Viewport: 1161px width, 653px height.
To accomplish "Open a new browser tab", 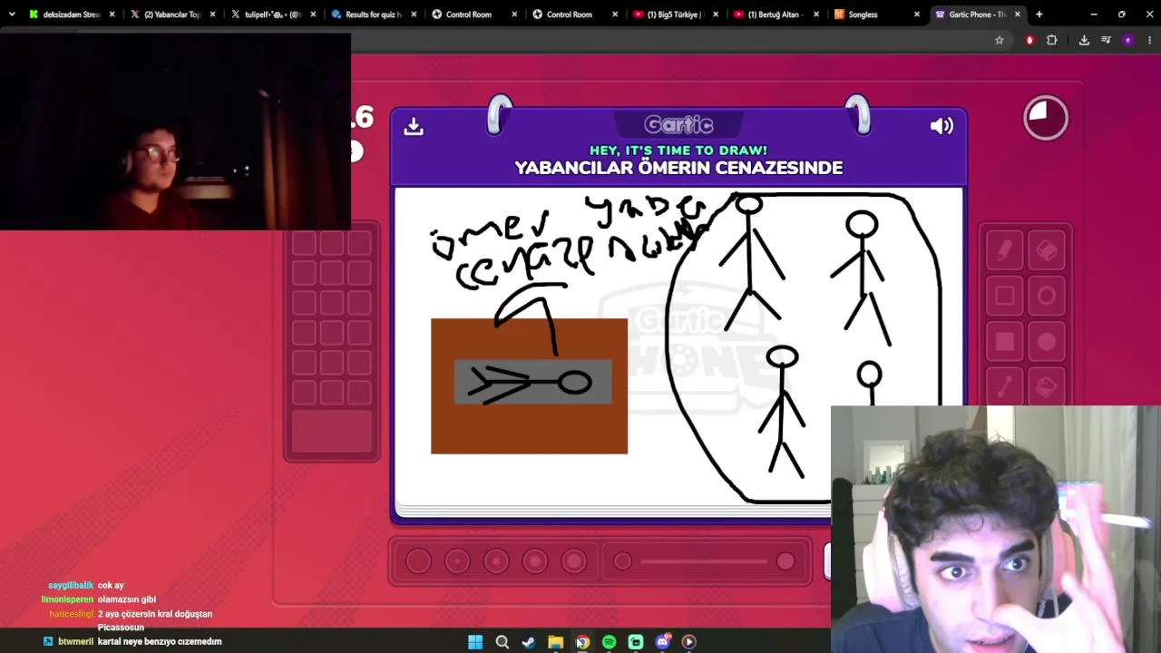I will [x=1039, y=15].
